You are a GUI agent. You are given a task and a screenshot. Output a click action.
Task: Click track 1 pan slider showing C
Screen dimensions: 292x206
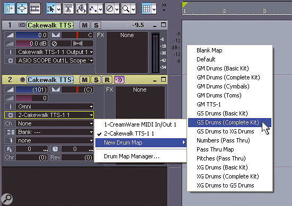coord(77,35)
